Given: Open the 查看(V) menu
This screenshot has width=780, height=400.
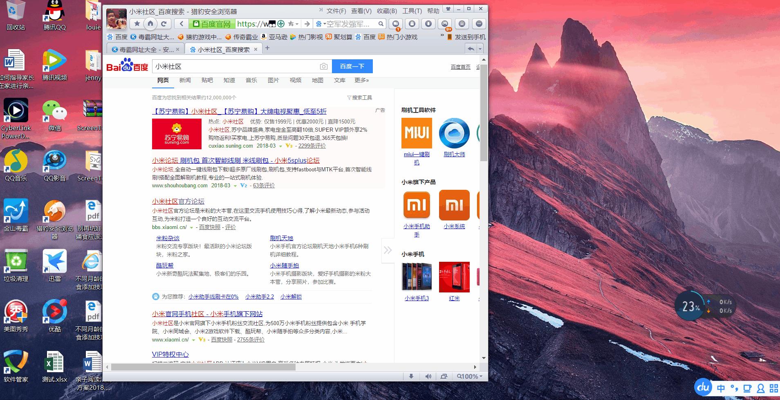Looking at the screenshot, I should (361, 11).
